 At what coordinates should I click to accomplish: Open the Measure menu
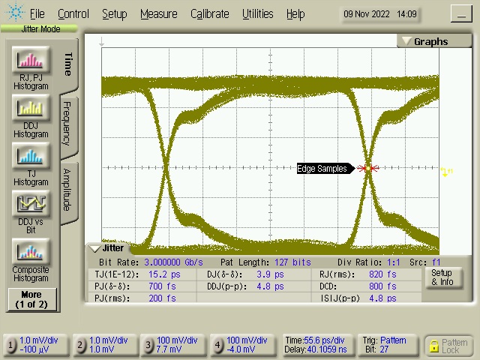point(158,13)
